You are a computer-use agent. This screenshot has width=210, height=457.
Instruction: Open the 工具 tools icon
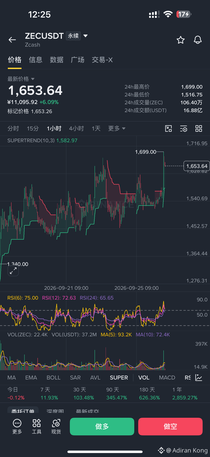(37, 426)
